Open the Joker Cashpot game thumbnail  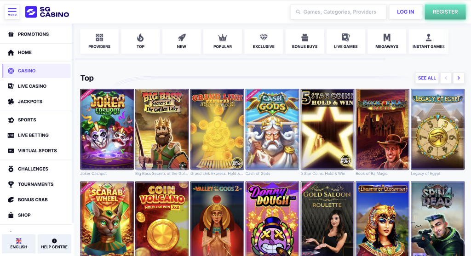click(x=107, y=129)
